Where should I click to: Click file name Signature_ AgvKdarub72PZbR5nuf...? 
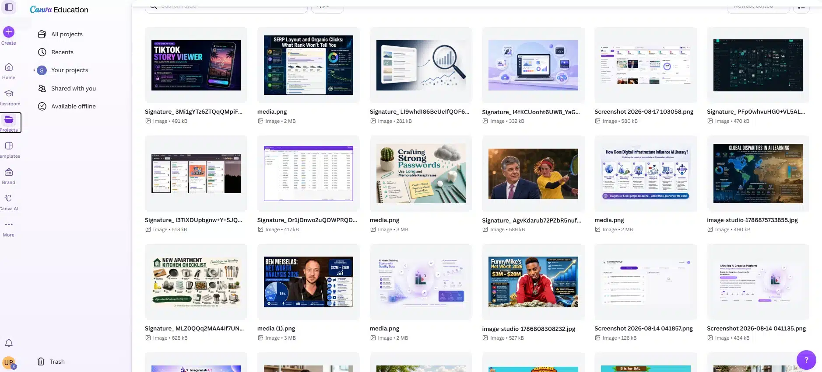coord(531,220)
